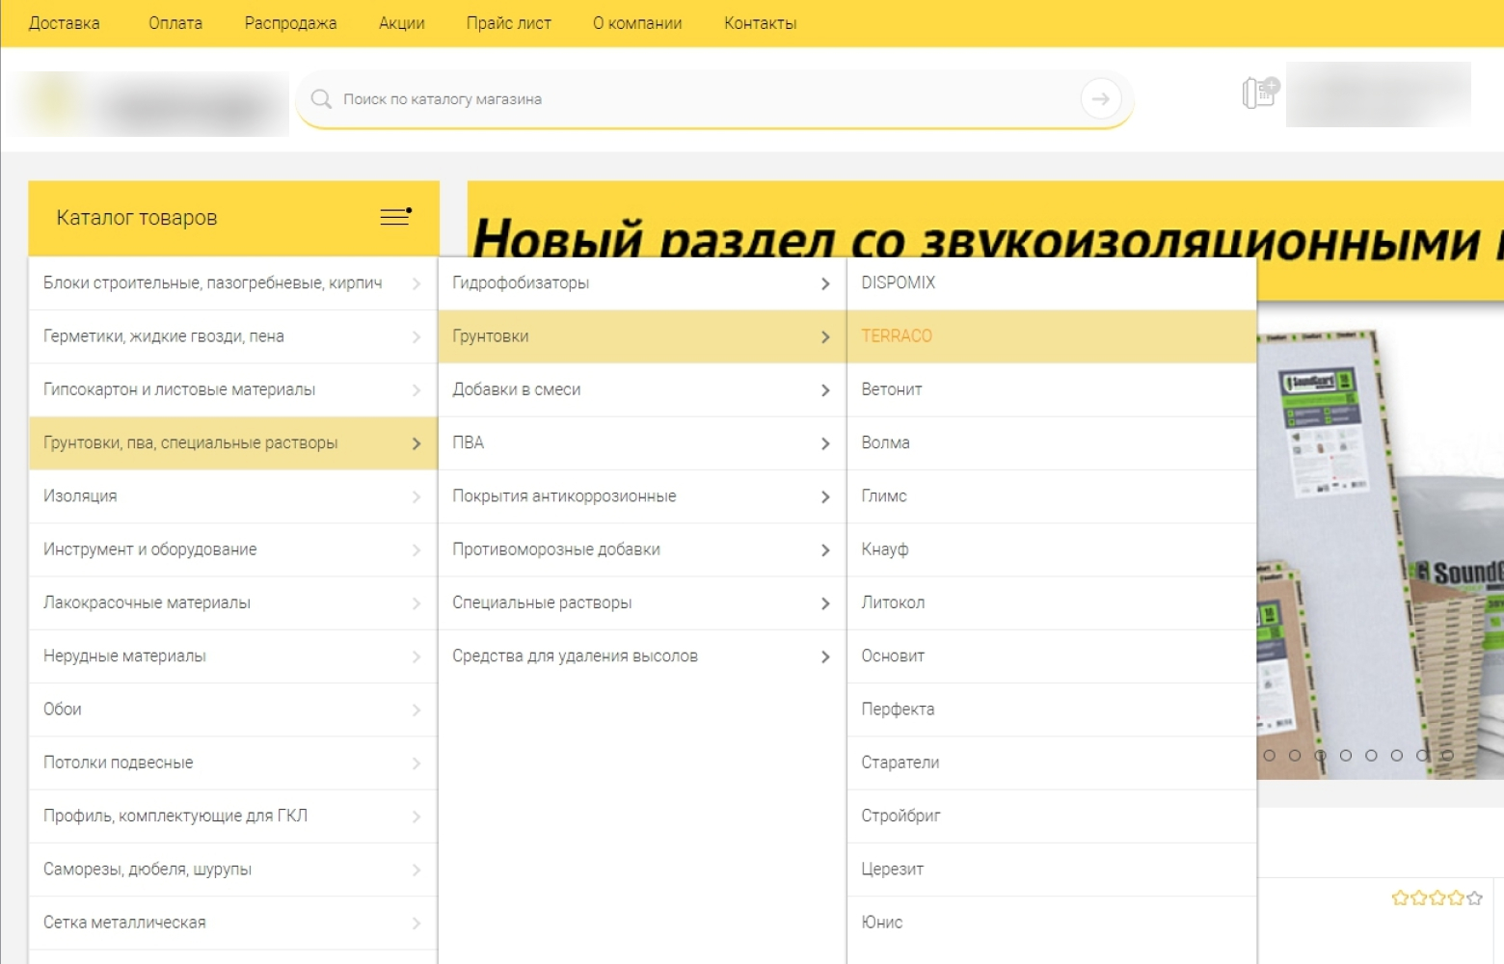Click the star rating icons
This screenshot has width=1504, height=964.
[1436, 898]
